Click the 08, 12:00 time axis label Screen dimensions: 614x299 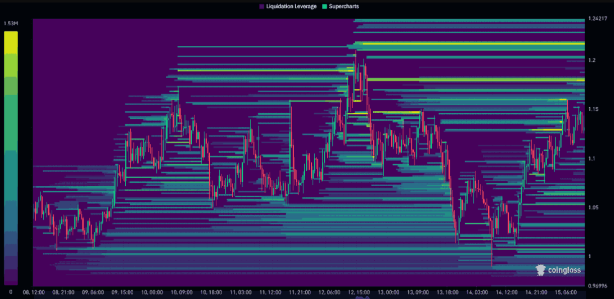35,292
